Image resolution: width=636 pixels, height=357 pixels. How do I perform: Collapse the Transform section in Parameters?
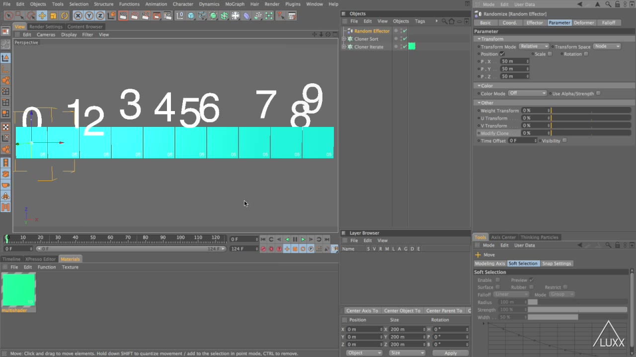coord(478,39)
